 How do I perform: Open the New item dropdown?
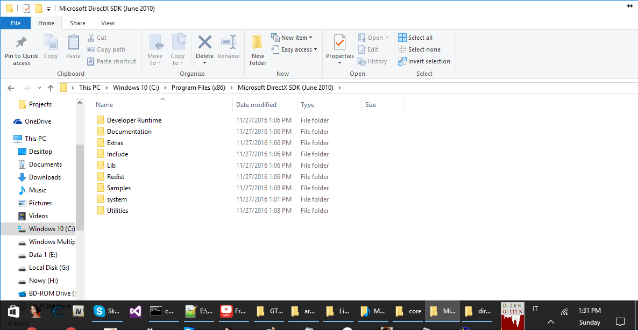tap(292, 38)
